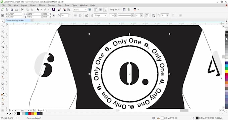Click the Print icon
Image resolution: width=228 pixels, height=120 pixels.
(16, 10)
